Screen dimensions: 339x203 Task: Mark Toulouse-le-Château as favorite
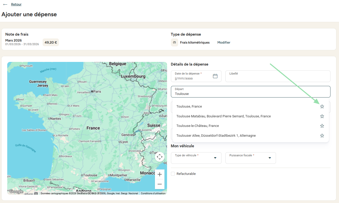point(322,126)
